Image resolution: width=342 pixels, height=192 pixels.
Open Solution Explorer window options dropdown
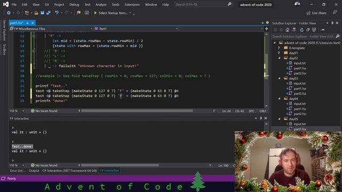(328, 23)
